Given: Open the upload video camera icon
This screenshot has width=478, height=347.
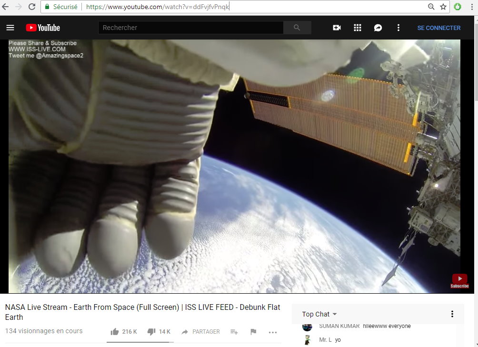Looking at the screenshot, I should click(337, 28).
